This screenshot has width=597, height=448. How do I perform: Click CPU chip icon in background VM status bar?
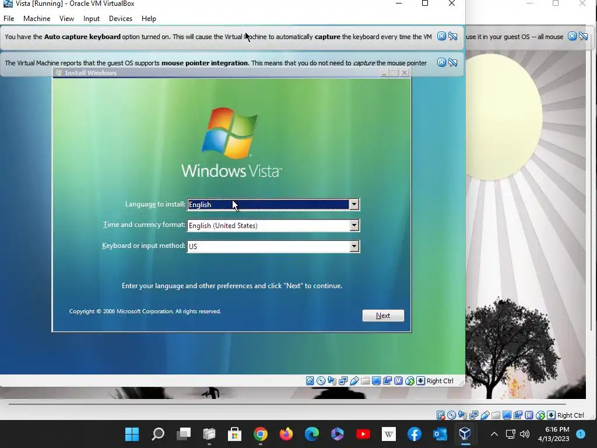(529, 415)
